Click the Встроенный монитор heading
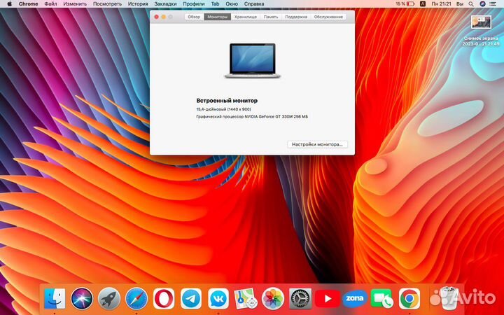Image resolution: width=504 pixels, height=315 pixels. (227, 101)
